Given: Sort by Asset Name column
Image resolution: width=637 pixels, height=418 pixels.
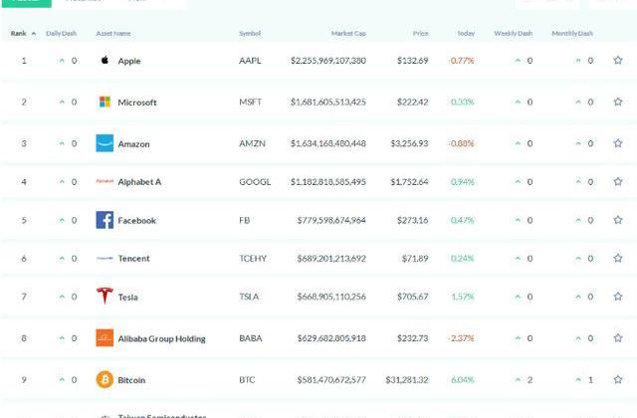Looking at the screenshot, I should point(113,33).
